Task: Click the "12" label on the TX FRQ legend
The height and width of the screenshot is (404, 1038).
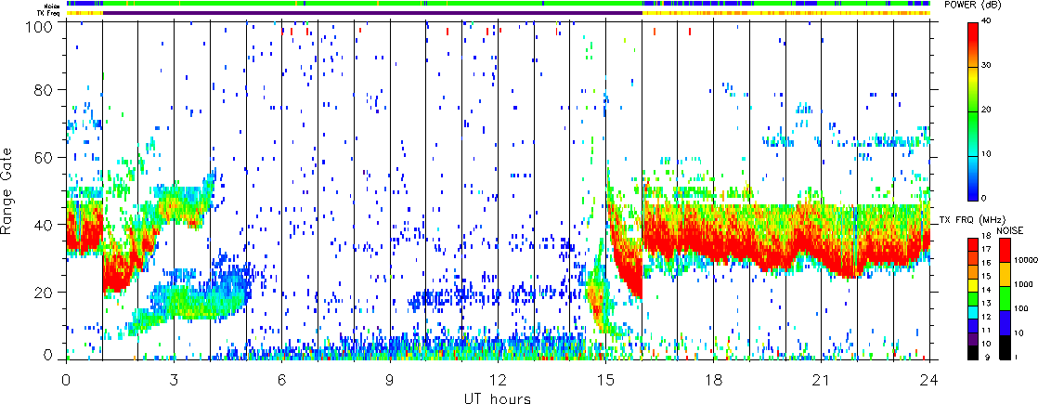Action: coord(986,317)
